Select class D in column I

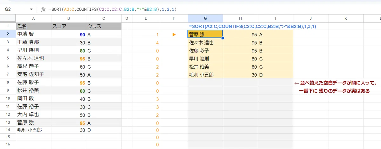coord(275,75)
